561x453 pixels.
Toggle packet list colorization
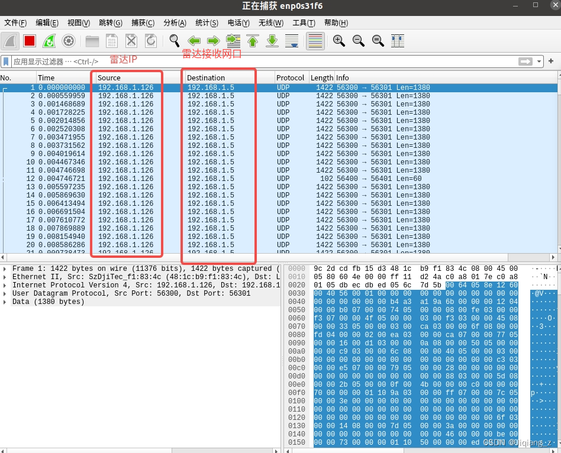(315, 41)
